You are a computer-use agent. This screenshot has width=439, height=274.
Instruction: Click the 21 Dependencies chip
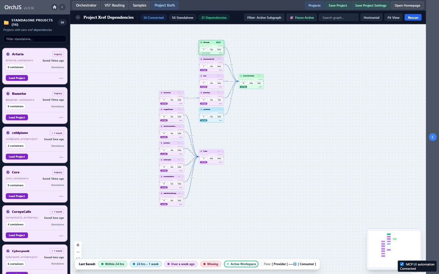[x=214, y=17]
